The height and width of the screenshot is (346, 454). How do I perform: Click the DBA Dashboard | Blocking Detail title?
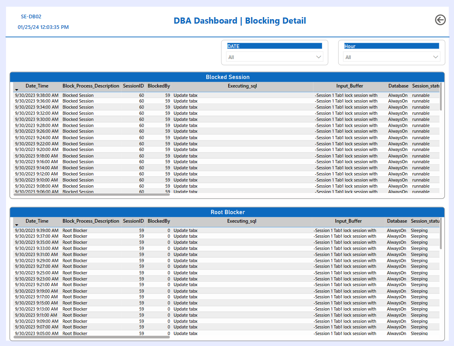(x=240, y=20)
